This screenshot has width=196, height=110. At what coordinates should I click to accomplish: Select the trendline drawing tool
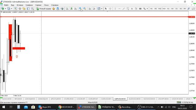(123, 9)
